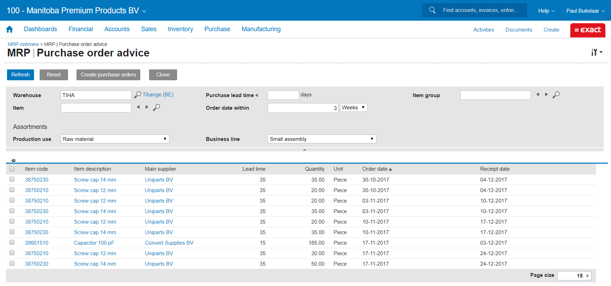This screenshot has width=611, height=286.
Task: Open the Item lookup magnifier icon
Action: [156, 107]
